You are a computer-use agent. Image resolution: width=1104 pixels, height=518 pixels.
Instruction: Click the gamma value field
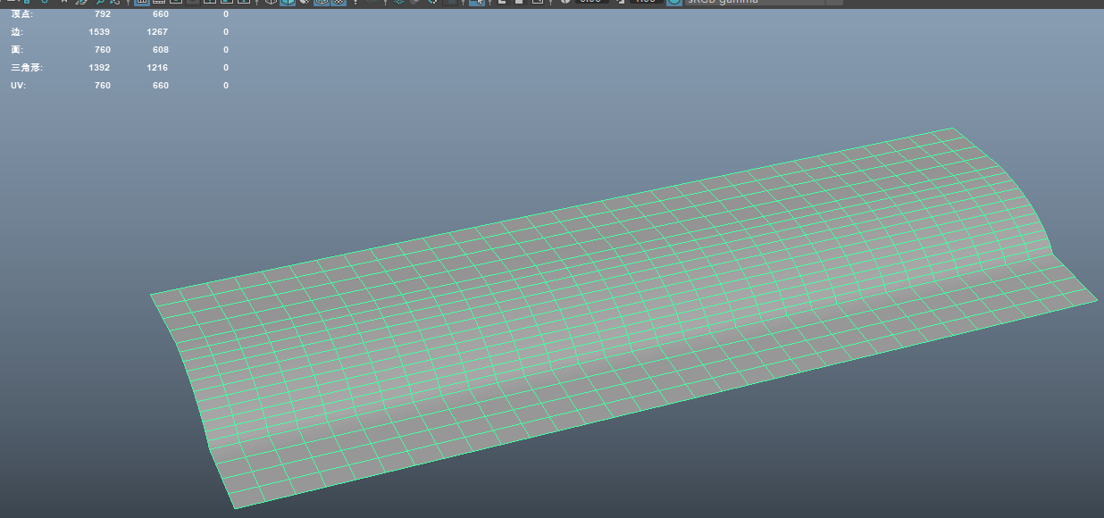[x=646, y=2]
